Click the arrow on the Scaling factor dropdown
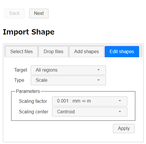 pyautogui.click(x=120, y=101)
